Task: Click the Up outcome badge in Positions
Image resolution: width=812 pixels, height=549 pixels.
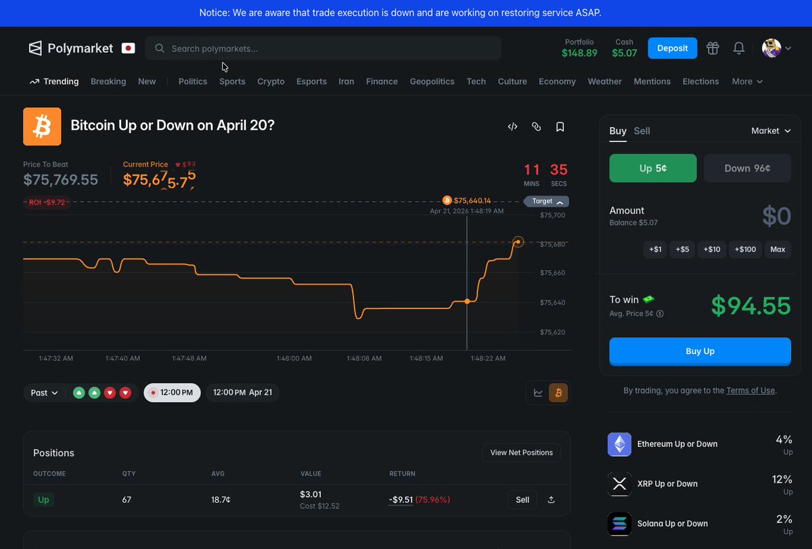Action: (x=43, y=500)
